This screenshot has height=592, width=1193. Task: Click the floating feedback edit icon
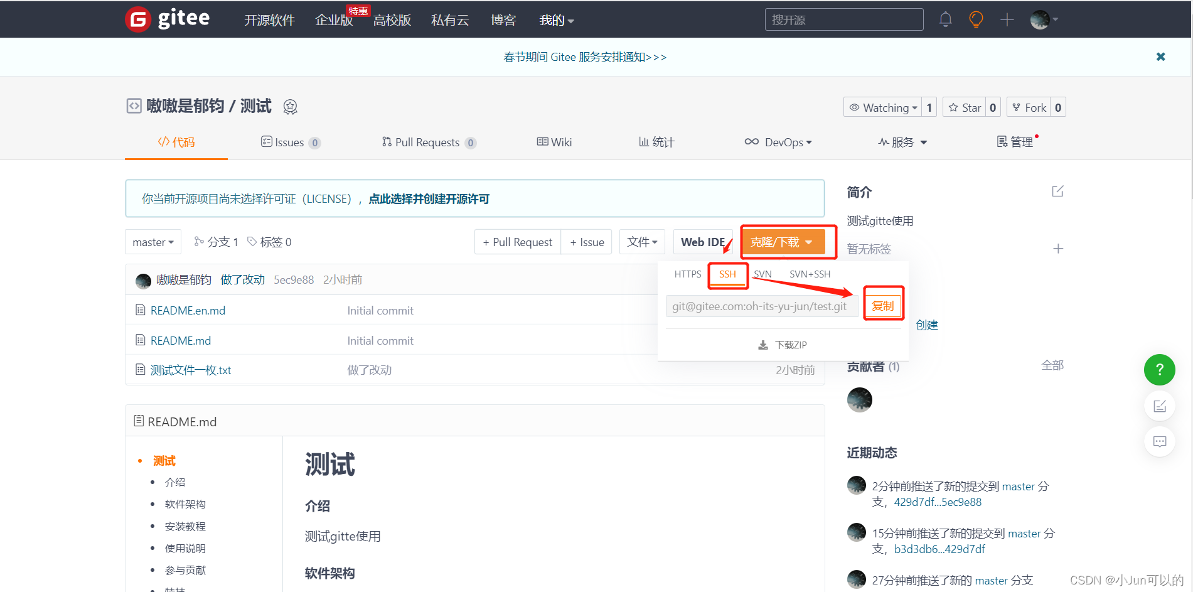[1159, 406]
